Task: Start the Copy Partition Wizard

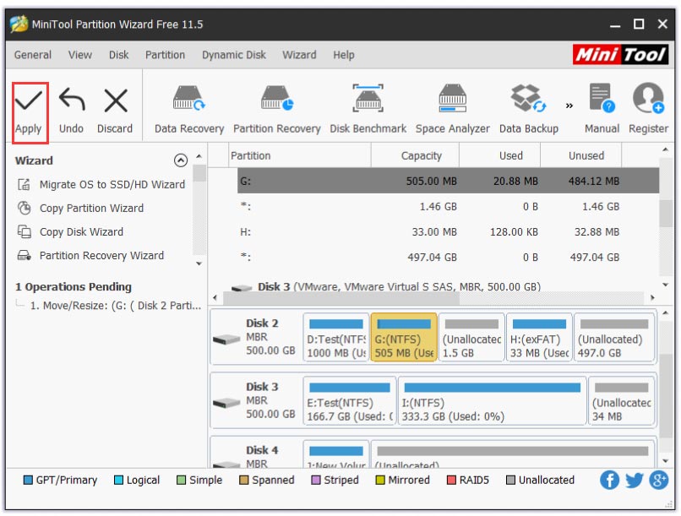Action: tap(81, 209)
